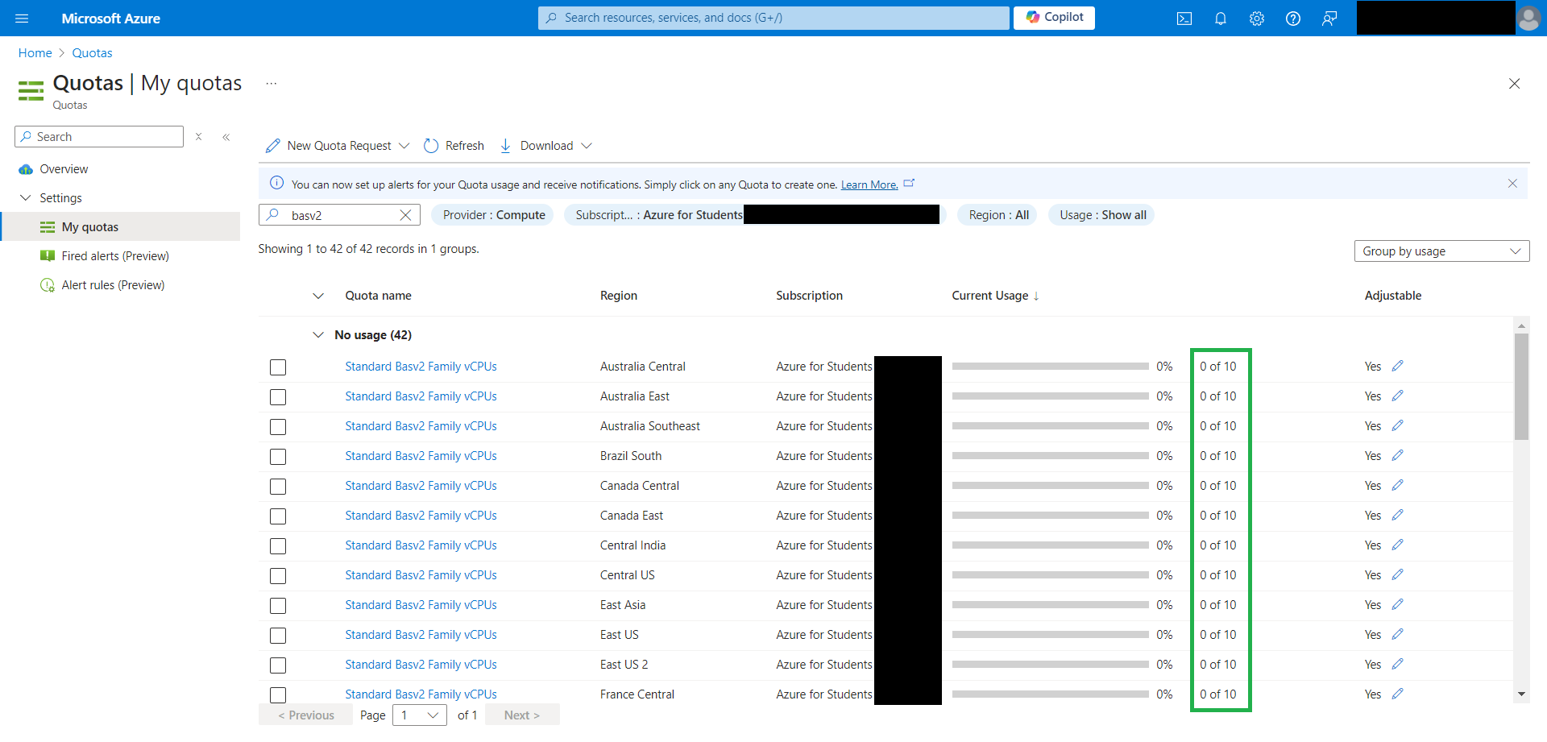1547x742 pixels.
Task: Open Alert rules (Preview)
Action: click(113, 285)
